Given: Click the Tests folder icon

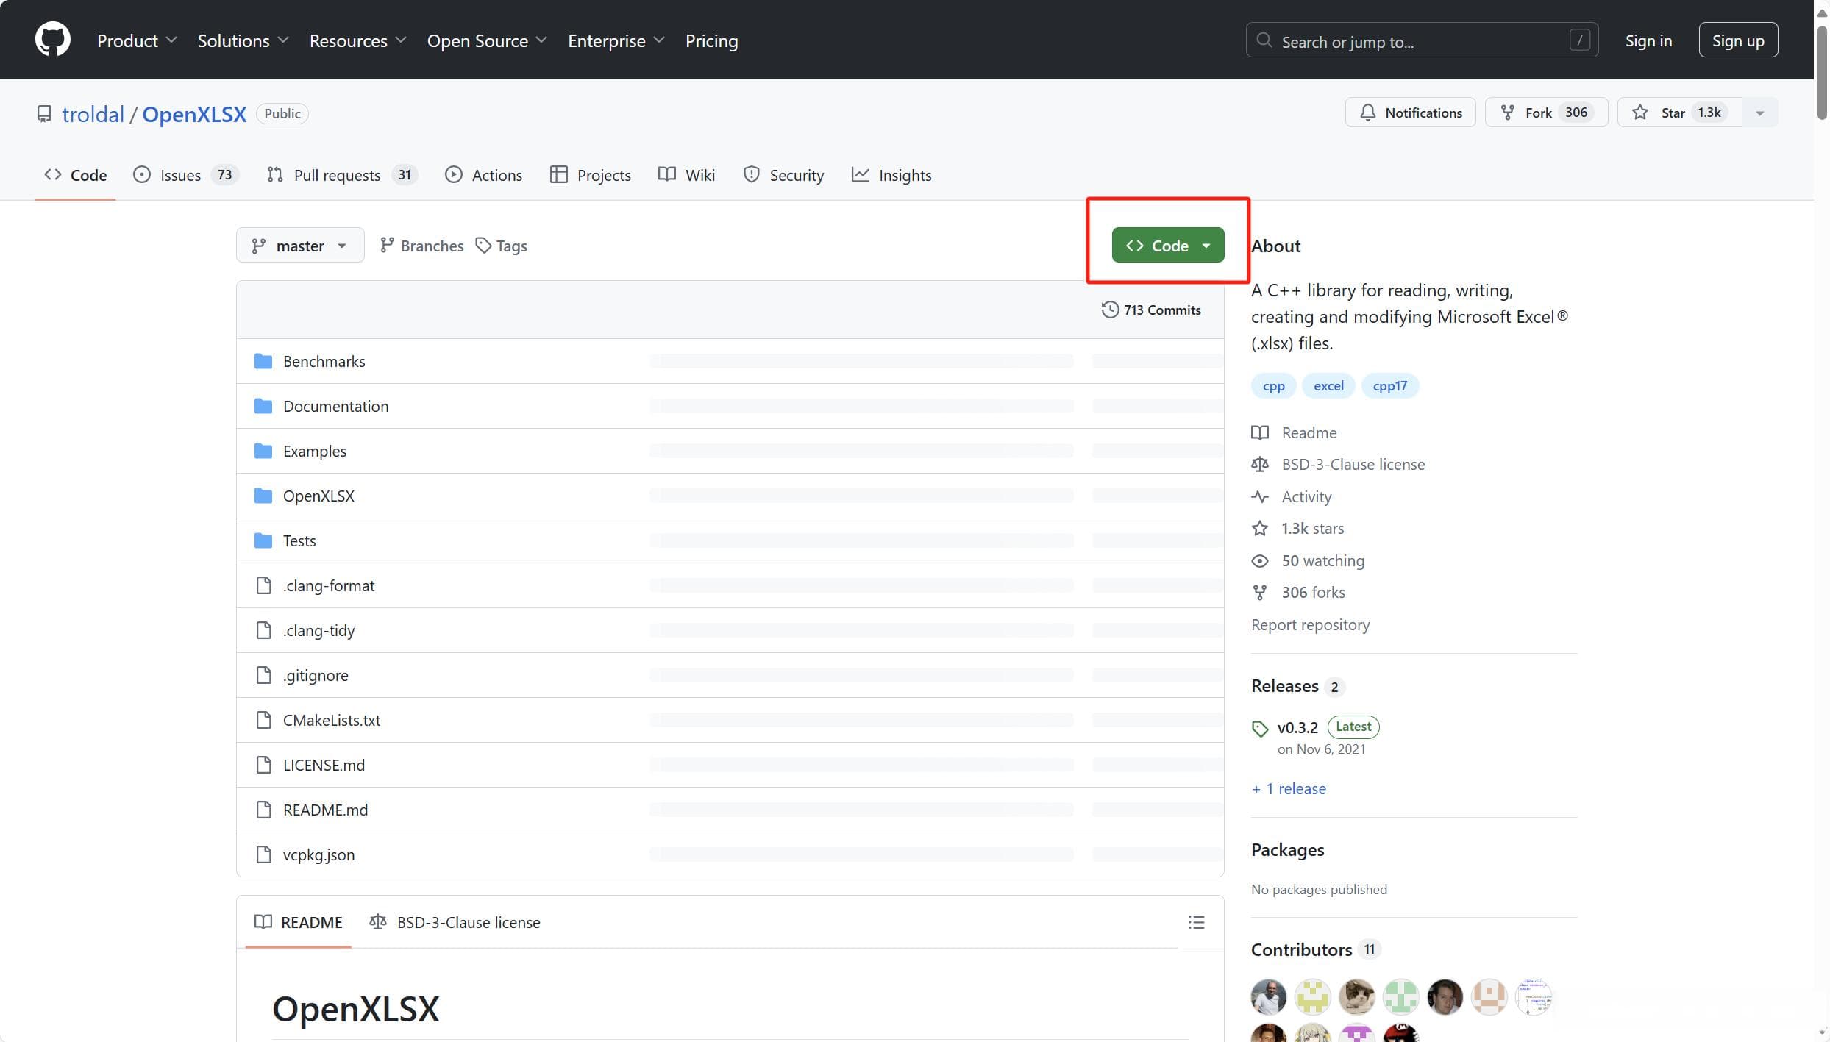Looking at the screenshot, I should click(x=263, y=540).
